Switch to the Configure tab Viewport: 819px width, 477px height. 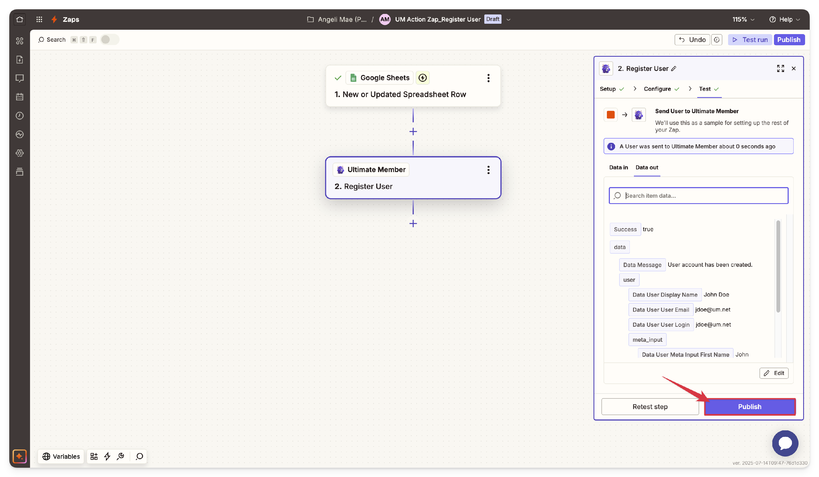[661, 89]
